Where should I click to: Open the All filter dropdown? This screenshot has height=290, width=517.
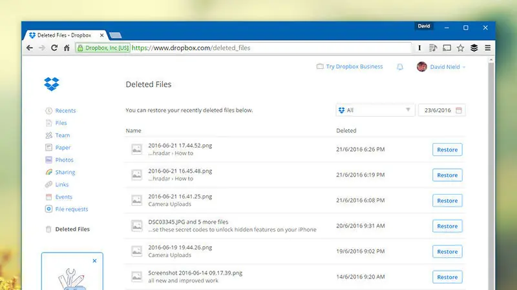375,110
